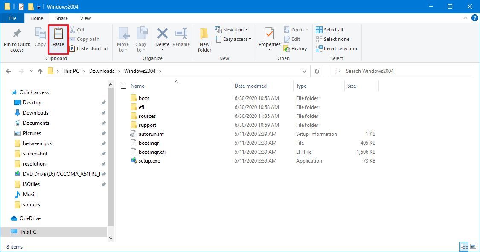Check the select-all checkbox beside Name column

124,85
